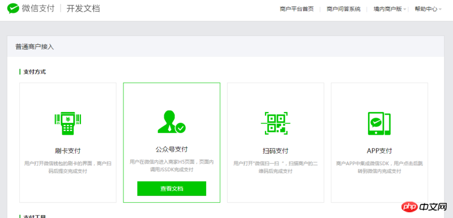Select the APP支付 card title
The image size is (453, 218).
pos(379,151)
